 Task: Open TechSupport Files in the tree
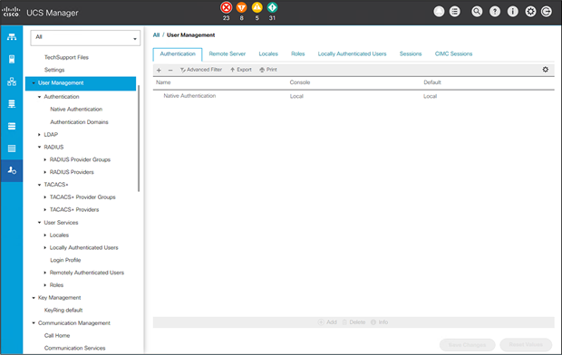point(66,57)
